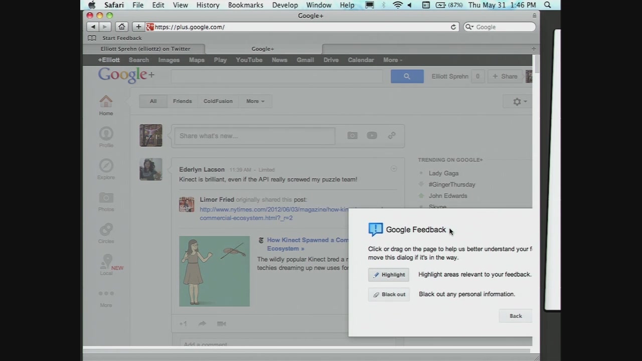Open the bookmarks book icon
Image resolution: width=642 pixels, height=361 pixels.
click(92, 38)
